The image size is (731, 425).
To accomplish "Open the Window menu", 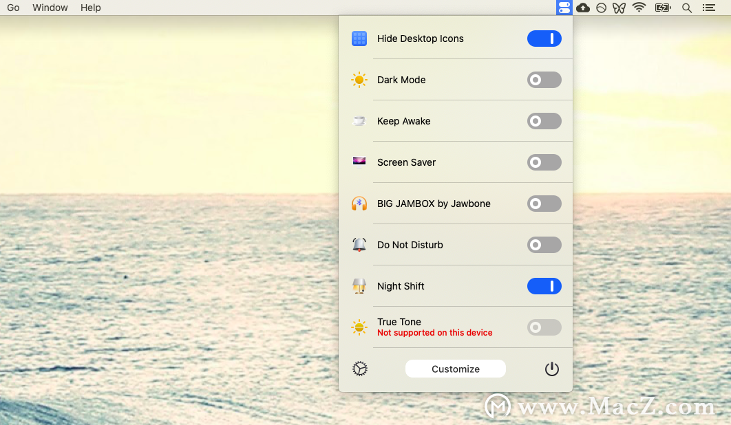I will click(50, 8).
